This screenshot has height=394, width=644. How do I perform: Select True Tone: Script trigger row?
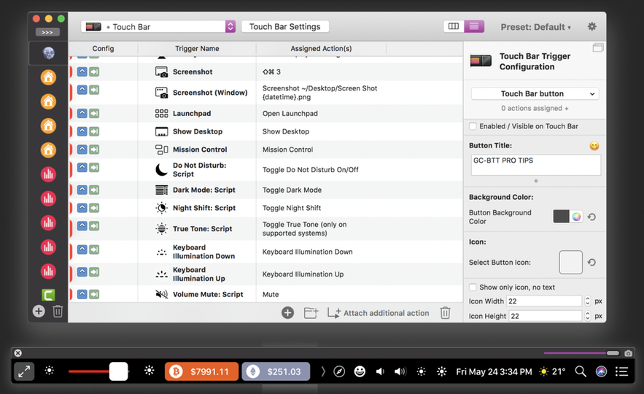[x=265, y=229]
